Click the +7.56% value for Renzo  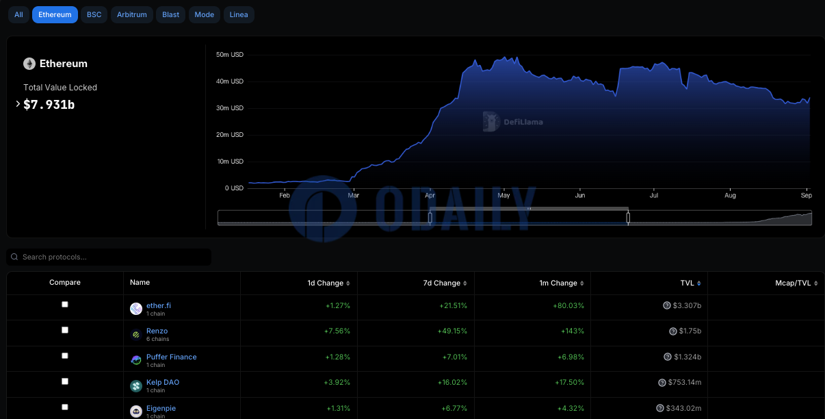tap(337, 331)
